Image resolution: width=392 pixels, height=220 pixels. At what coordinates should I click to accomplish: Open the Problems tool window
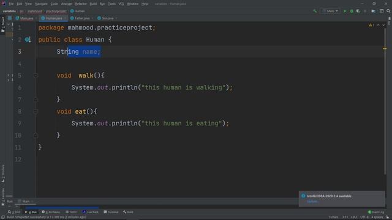(x=51, y=212)
